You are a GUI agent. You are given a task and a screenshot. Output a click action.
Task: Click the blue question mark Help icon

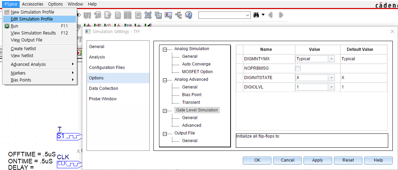click(188, 15)
